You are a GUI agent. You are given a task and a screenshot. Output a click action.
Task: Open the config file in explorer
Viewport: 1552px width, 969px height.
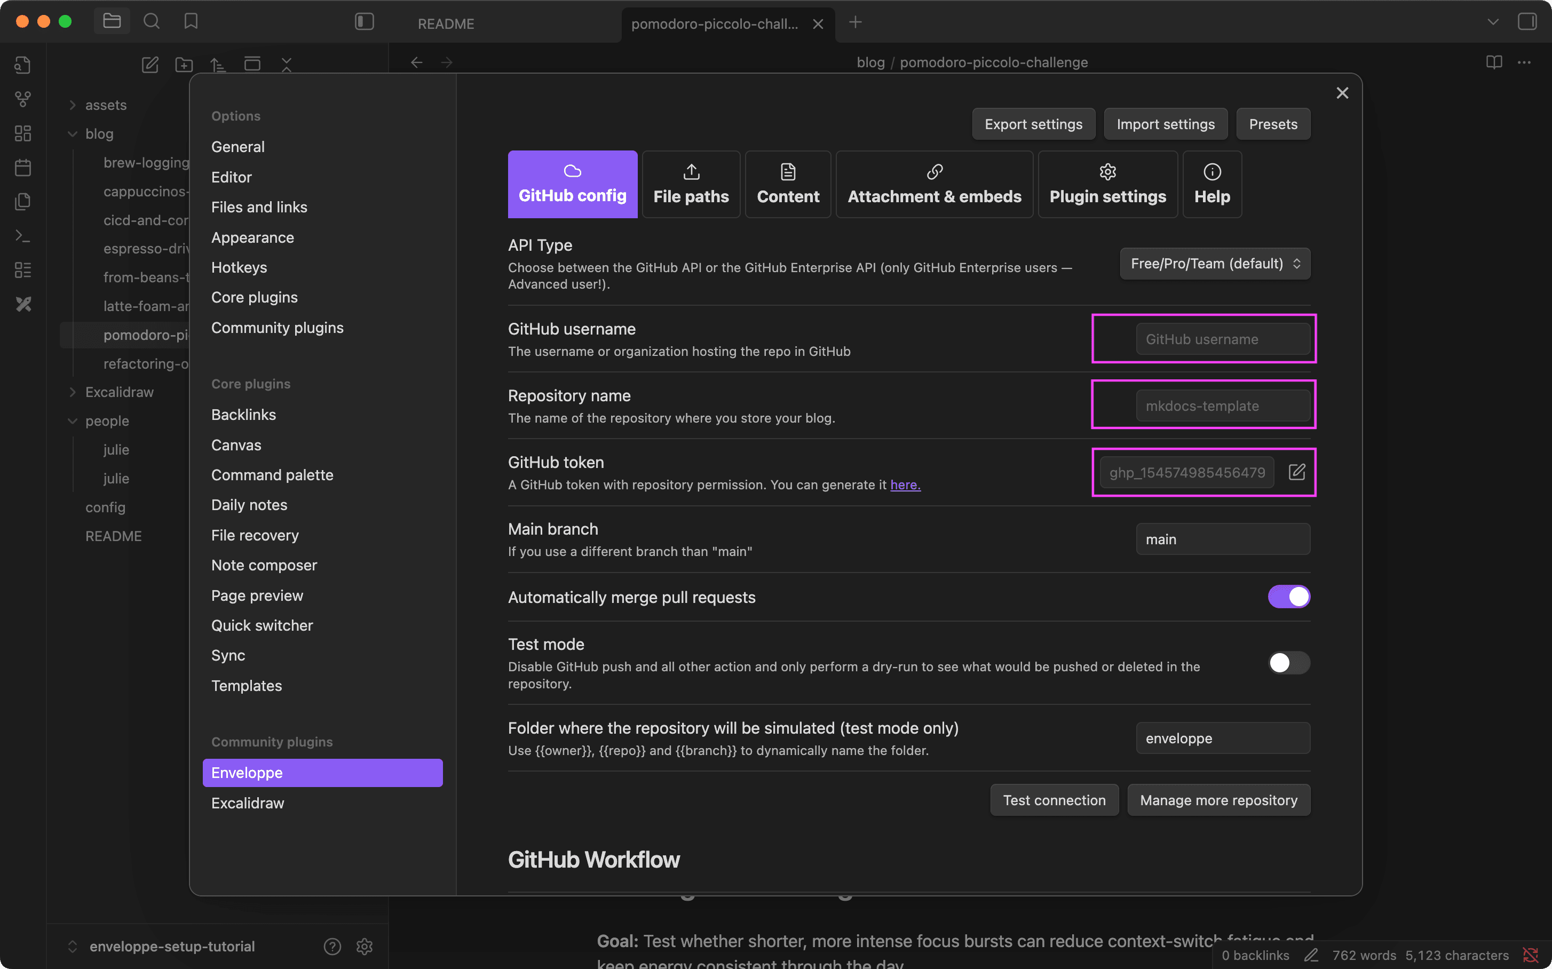pyautogui.click(x=105, y=507)
